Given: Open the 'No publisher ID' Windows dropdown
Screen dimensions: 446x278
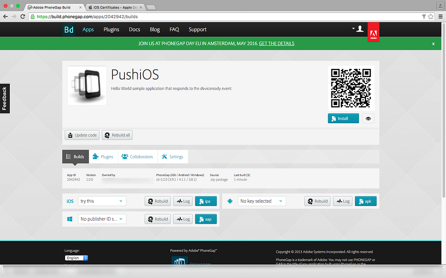Looking at the screenshot, I should (102, 219).
